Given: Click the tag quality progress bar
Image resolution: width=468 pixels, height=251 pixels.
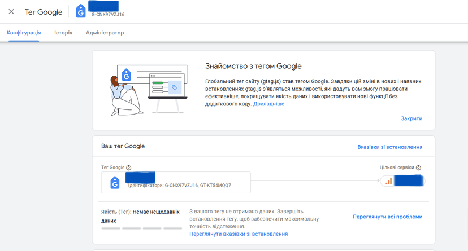Looking at the screenshot, I should click(142, 228).
